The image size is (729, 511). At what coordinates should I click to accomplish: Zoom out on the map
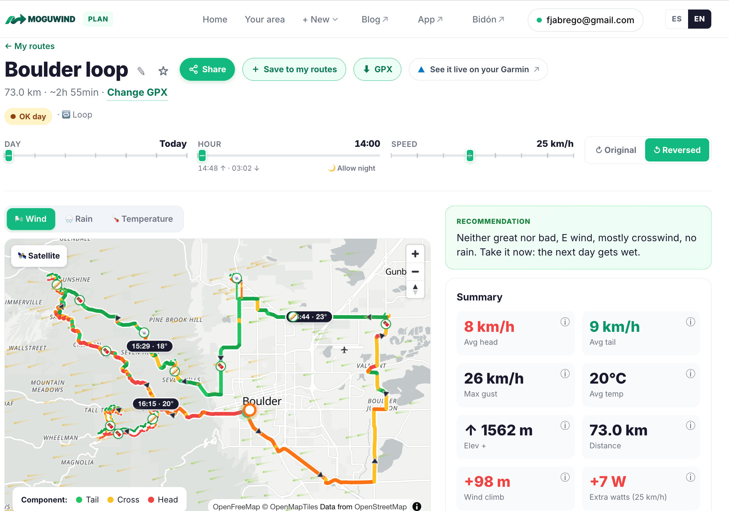[415, 272]
